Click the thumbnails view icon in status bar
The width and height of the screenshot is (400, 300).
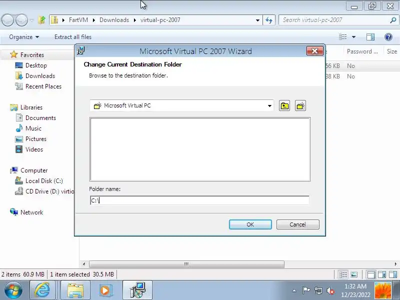(x=354, y=274)
